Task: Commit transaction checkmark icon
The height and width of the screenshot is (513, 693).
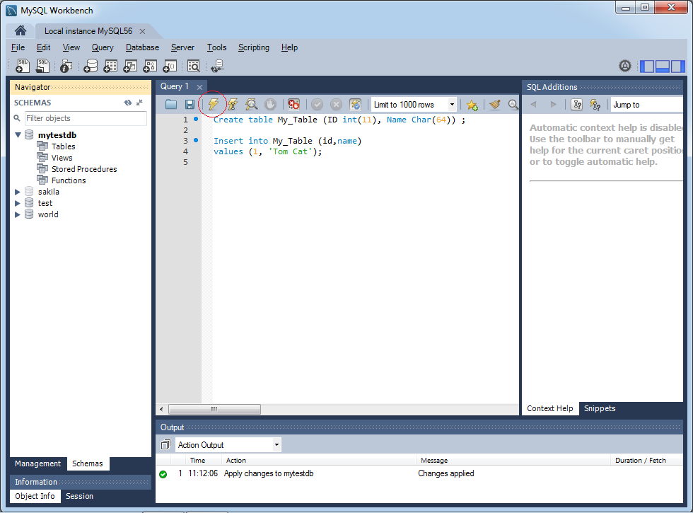Action: (317, 105)
